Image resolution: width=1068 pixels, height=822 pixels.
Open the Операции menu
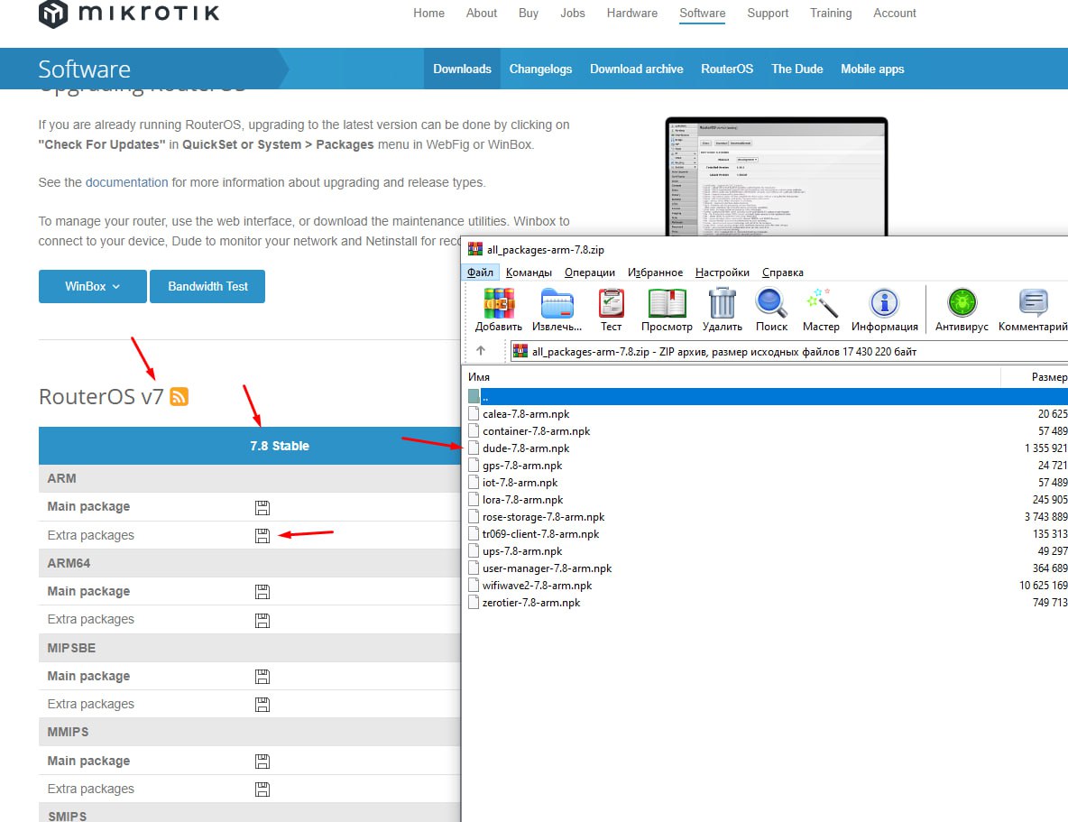590,272
